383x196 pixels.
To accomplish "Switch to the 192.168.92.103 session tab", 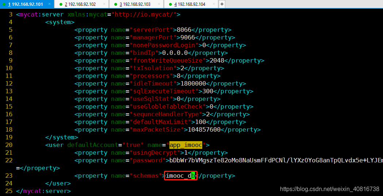I will click(136, 4).
